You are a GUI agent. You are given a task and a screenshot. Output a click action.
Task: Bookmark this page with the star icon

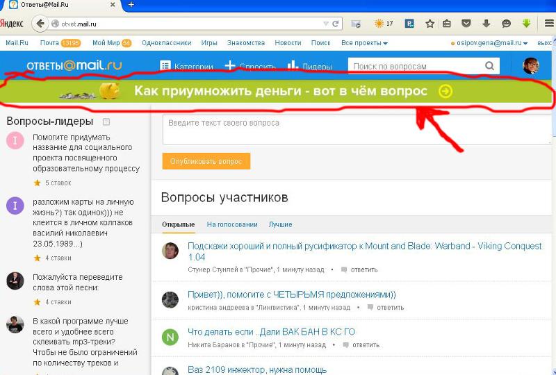(430, 24)
